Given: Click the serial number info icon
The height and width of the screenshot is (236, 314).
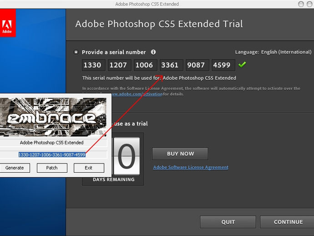Looking at the screenshot, I should [153, 52].
